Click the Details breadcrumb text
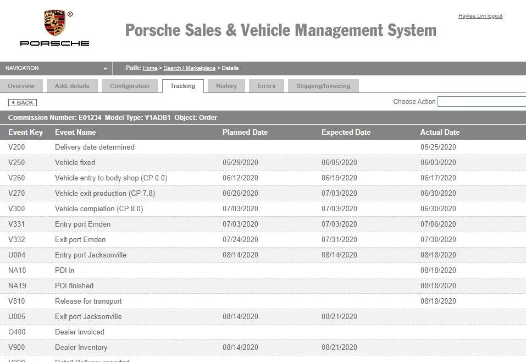This screenshot has height=362, width=526. point(230,68)
